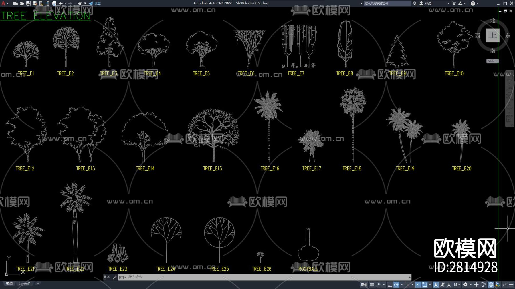Open workspace switching gear
Screen dimensions: 515x289
[x=465, y=284]
